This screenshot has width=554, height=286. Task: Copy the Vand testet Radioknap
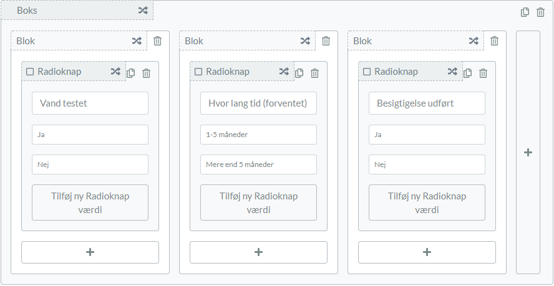[131, 73]
